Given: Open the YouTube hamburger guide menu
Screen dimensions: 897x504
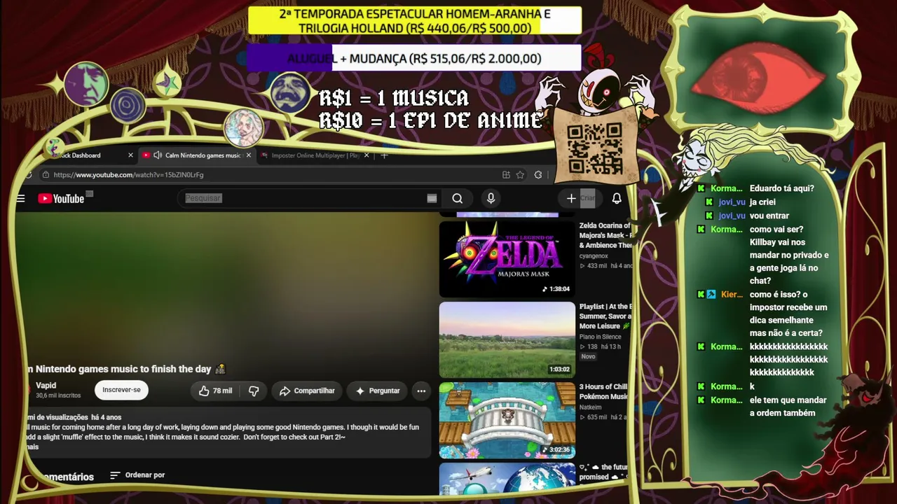Looking at the screenshot, I should coord(20,199).
